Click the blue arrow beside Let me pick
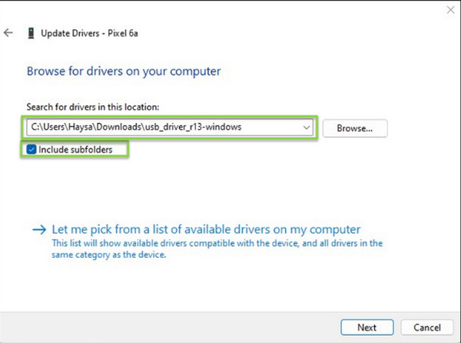Screen dimensions: 461x343 tap(38, 230)
